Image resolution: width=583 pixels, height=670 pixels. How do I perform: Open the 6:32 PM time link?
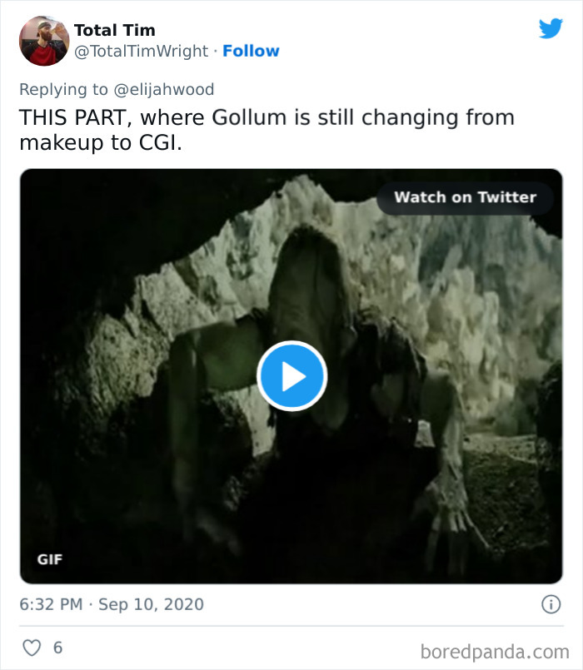[51, 604]
